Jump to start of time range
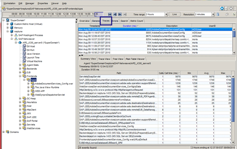This screenshot has height=149, width=237. coord(110,14)
